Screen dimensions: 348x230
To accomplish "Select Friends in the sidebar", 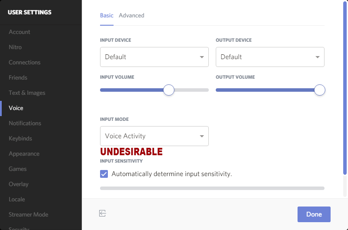I will click(x=18, y=77).
